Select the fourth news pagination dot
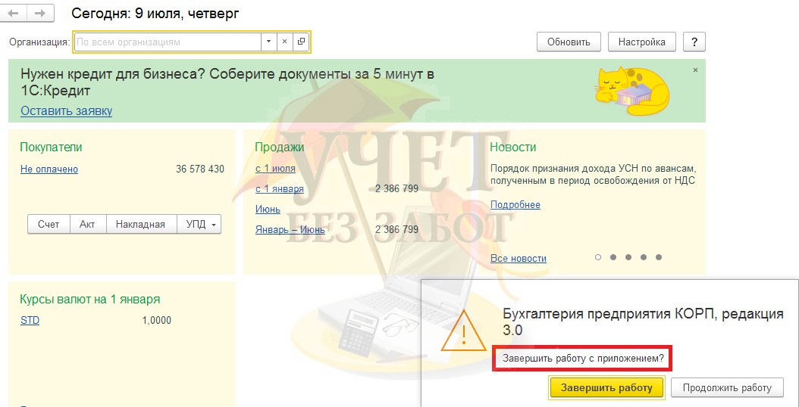This screenshot has width=799, height=407. pyautogui.click(x=644, y=257)
